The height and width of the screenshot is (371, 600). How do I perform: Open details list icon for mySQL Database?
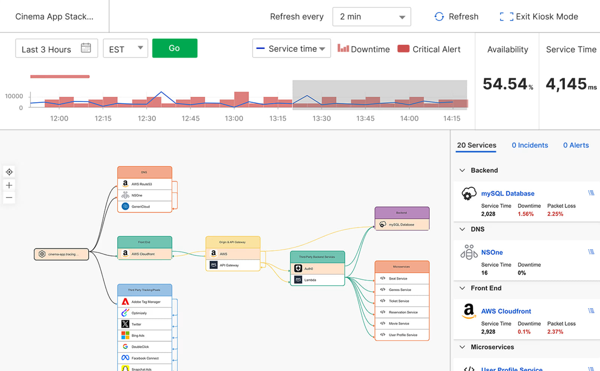(591, 193)
